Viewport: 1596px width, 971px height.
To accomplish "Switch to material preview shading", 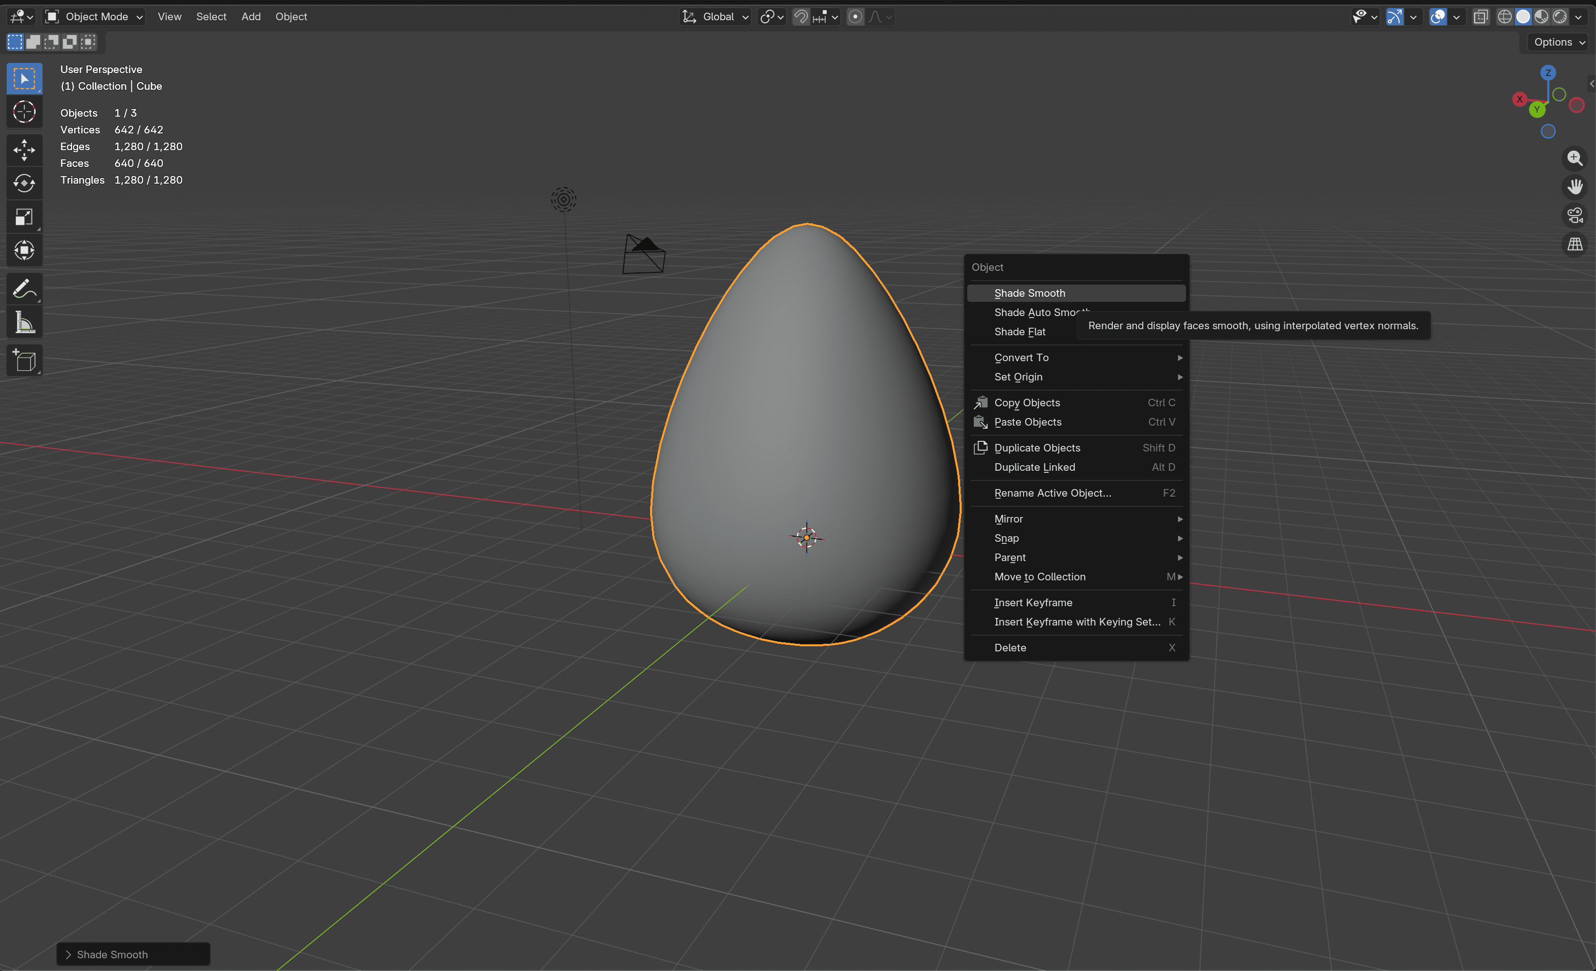I will (x=1541, y=17).
